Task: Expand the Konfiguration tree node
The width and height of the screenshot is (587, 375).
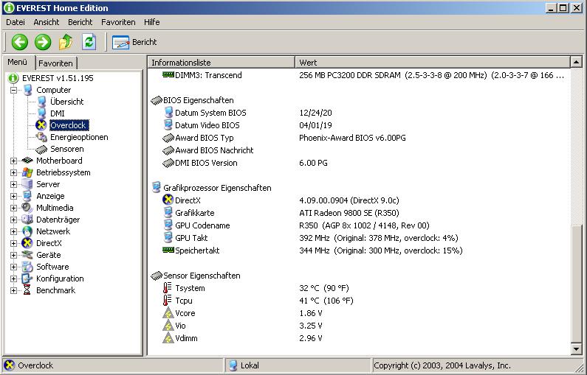Action: click(13, 278)
